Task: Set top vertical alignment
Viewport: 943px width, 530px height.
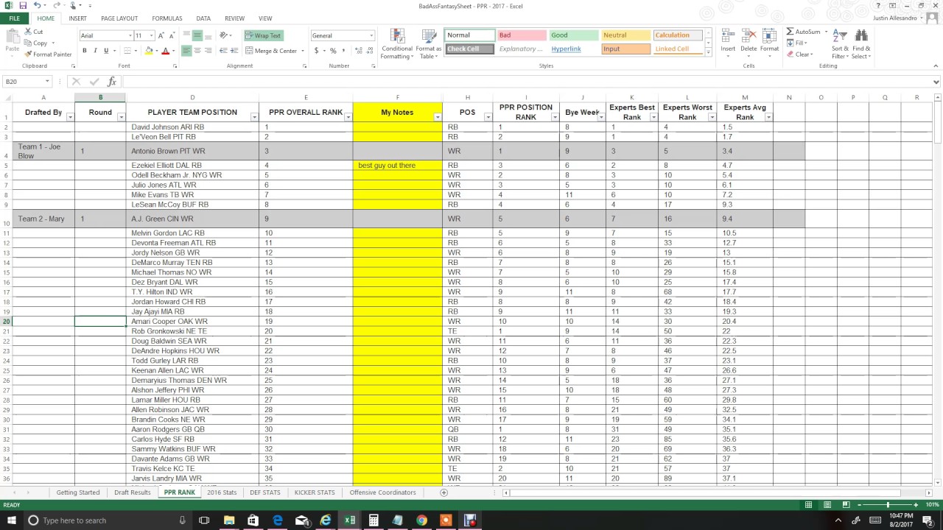Action: click(186, 35)
